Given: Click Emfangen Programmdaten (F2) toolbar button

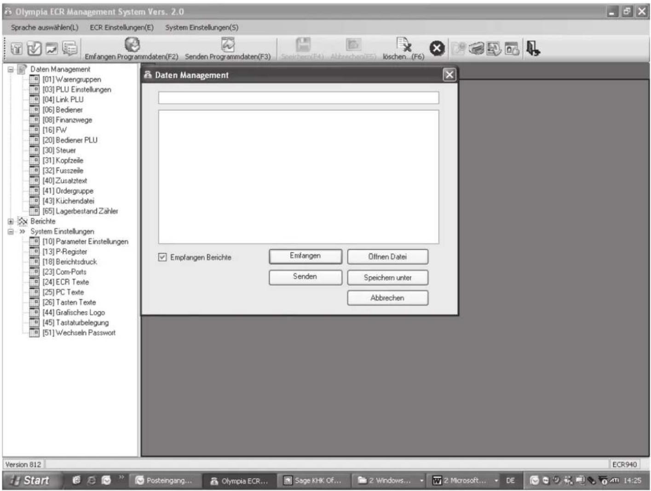Looking at the screenshot, I should 131,49.
